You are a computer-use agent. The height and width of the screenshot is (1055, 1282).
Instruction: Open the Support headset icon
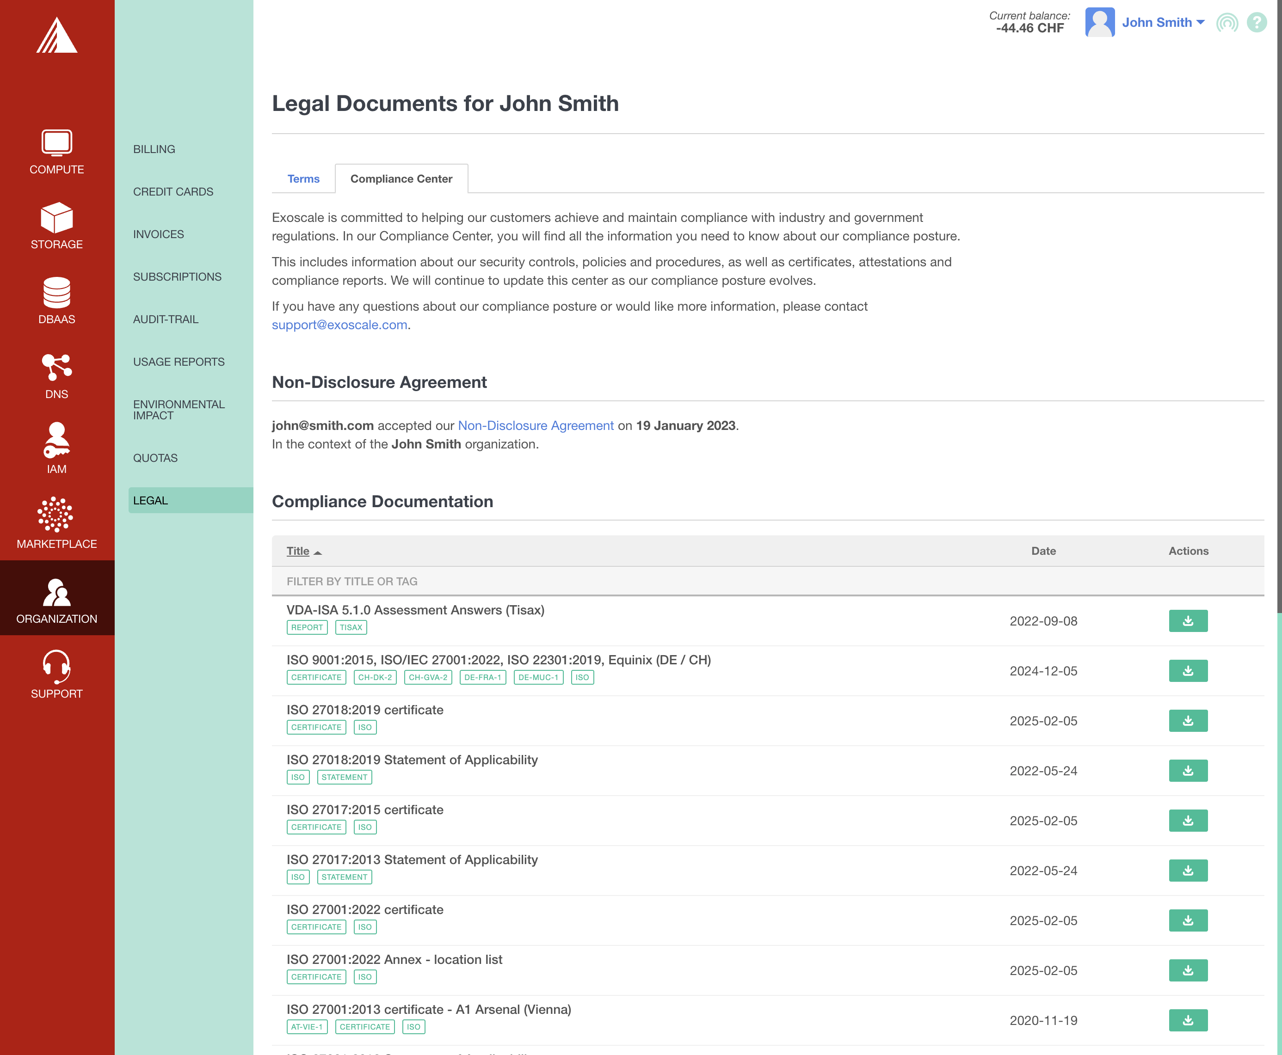tap(56, 666)
